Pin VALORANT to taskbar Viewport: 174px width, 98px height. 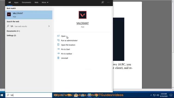coord(66,54)
